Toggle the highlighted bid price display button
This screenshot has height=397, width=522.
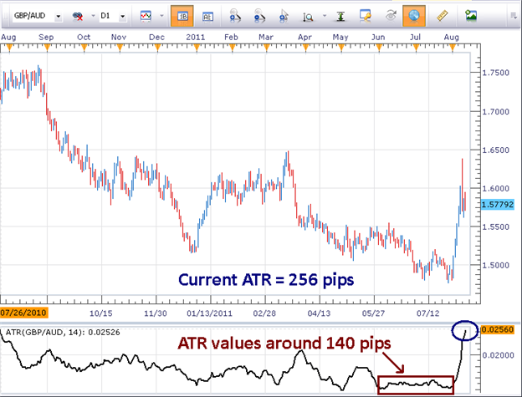[182, 16]
